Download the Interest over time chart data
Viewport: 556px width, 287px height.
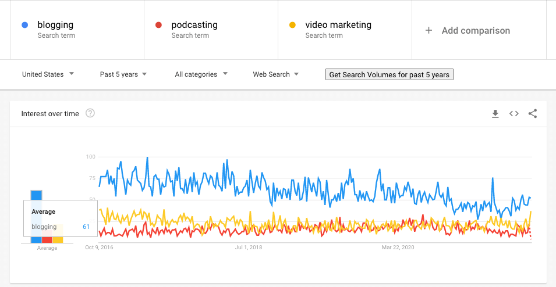[495, 114]
